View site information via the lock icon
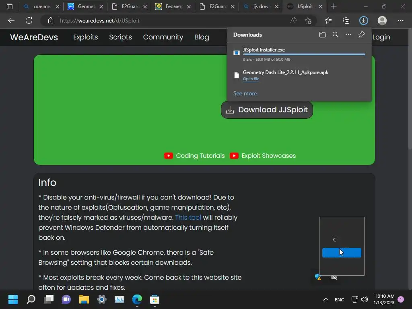The image size is (412, 309). click(x=51, y=21)
